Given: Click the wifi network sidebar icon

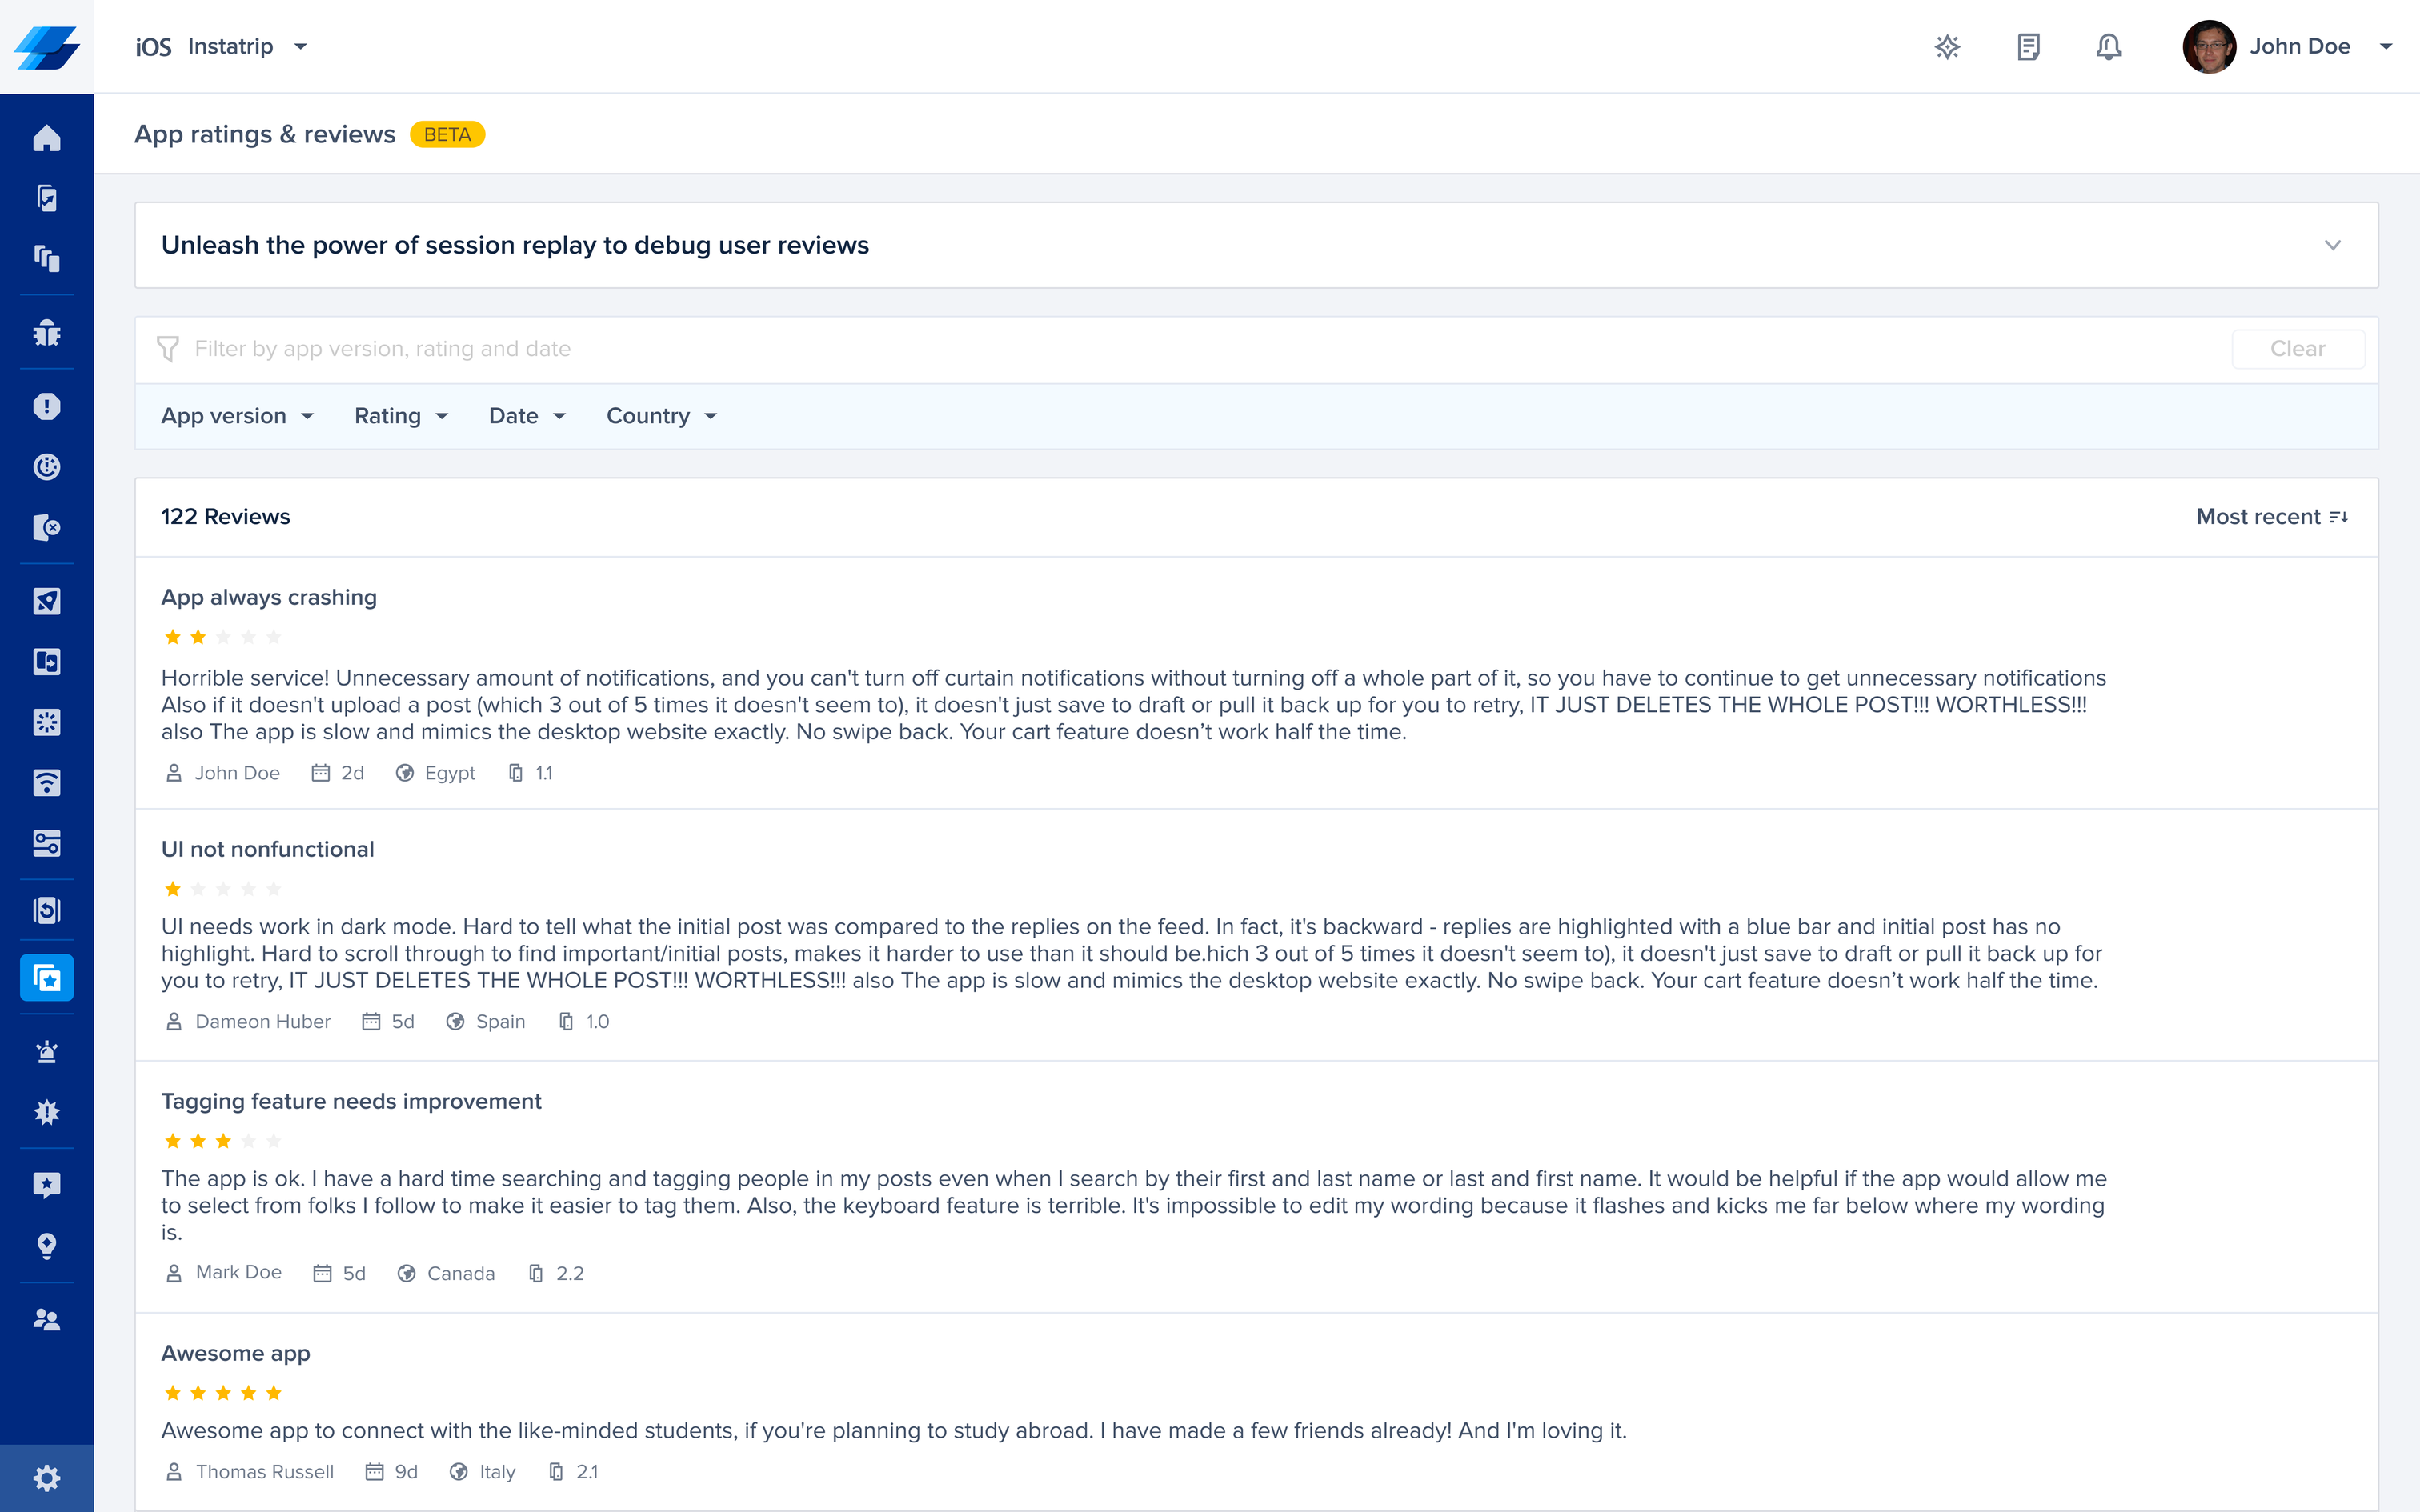Looking at the screenshot, I should tap(46, 783).
